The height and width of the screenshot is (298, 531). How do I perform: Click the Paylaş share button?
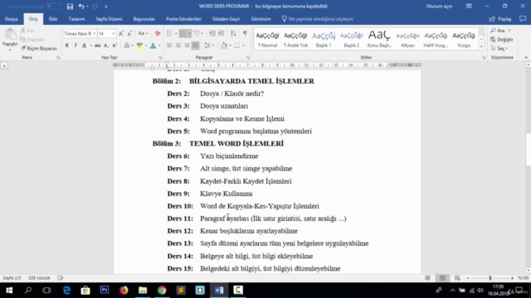point(500,19)
